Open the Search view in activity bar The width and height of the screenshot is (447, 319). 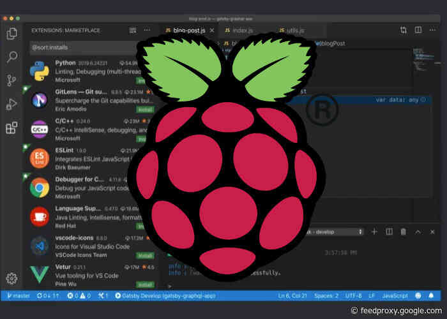click(x=12, y=57)
